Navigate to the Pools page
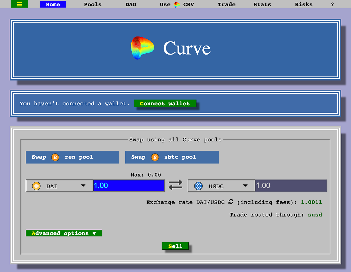Screen dimensions: 351x272 point(92,4)
